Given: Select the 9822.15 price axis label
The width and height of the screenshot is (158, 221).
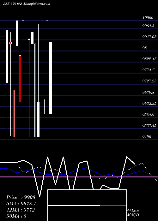Looking at the screenshot, I should (149, 59).
